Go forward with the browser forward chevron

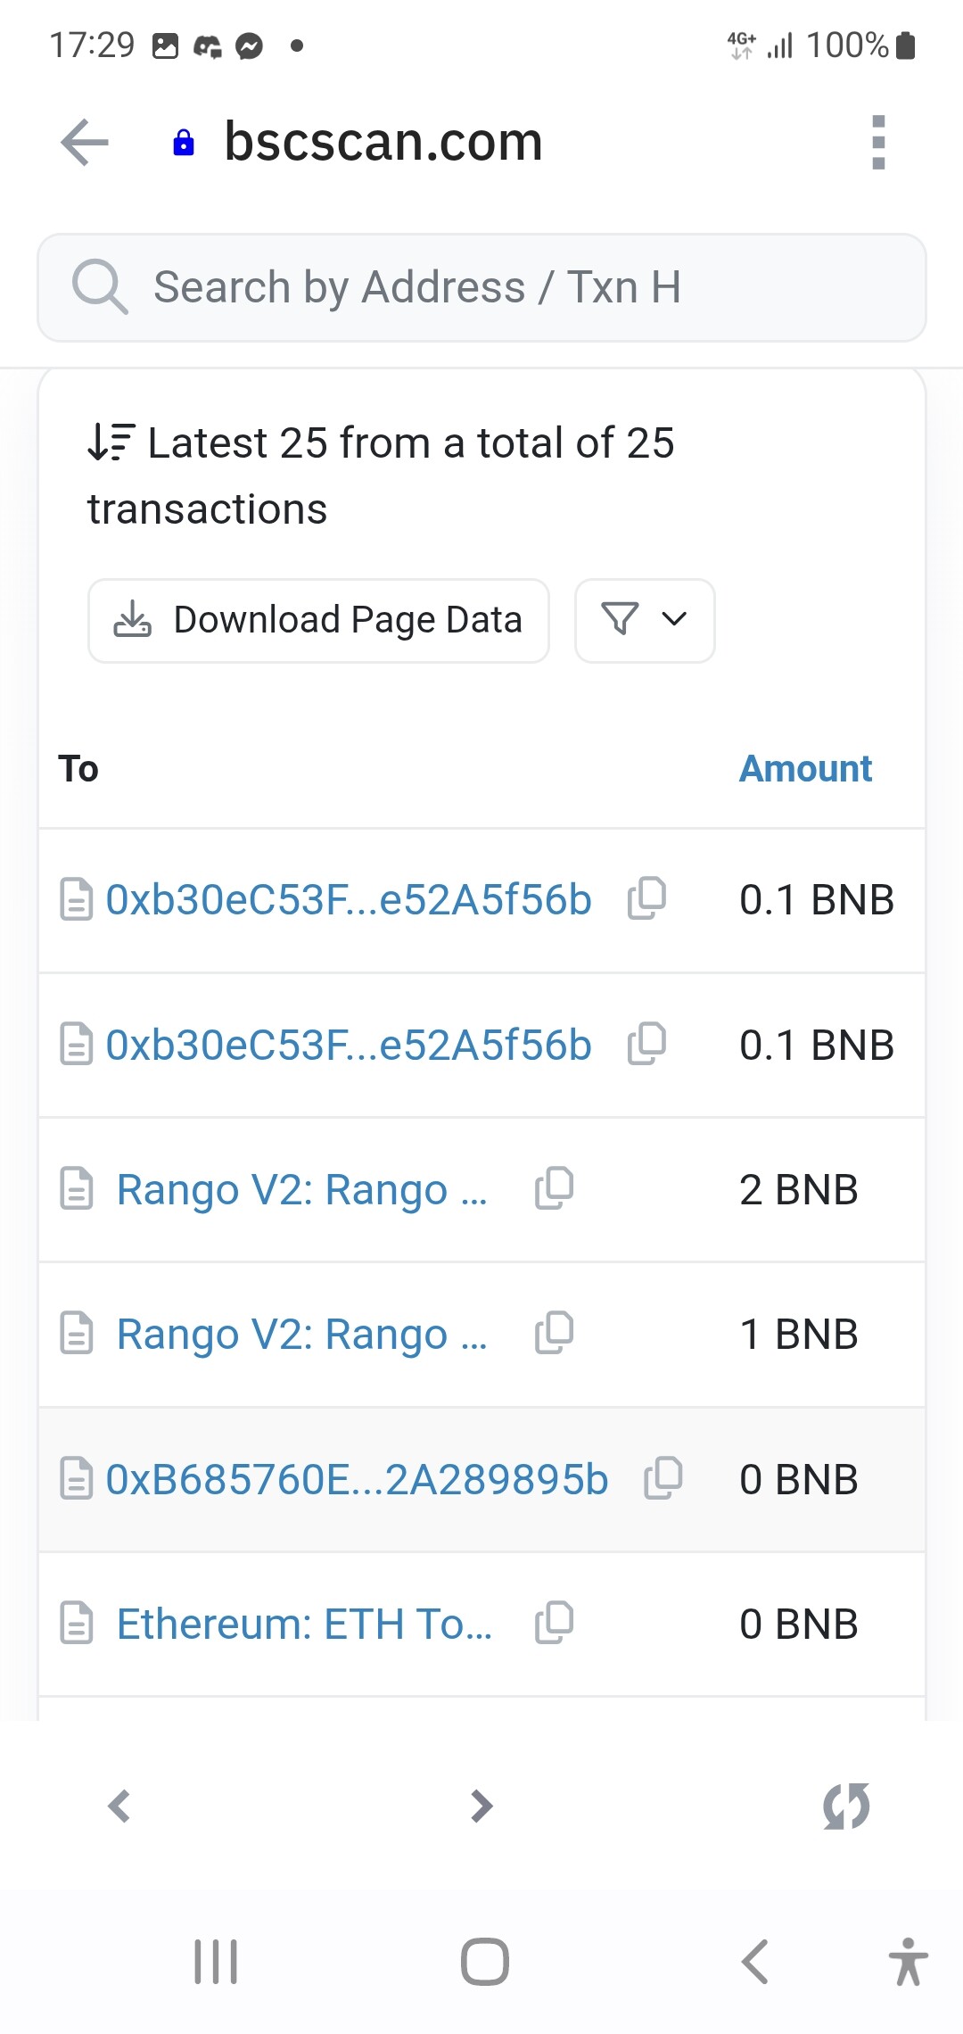coord(481,1806)
